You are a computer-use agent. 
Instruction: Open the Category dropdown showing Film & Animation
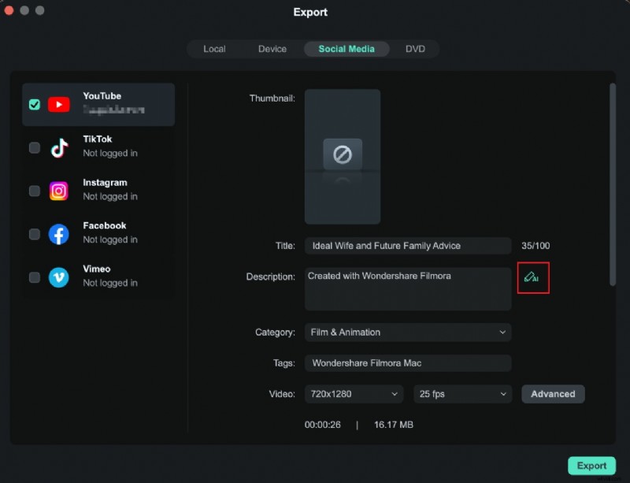click(407, 333)
